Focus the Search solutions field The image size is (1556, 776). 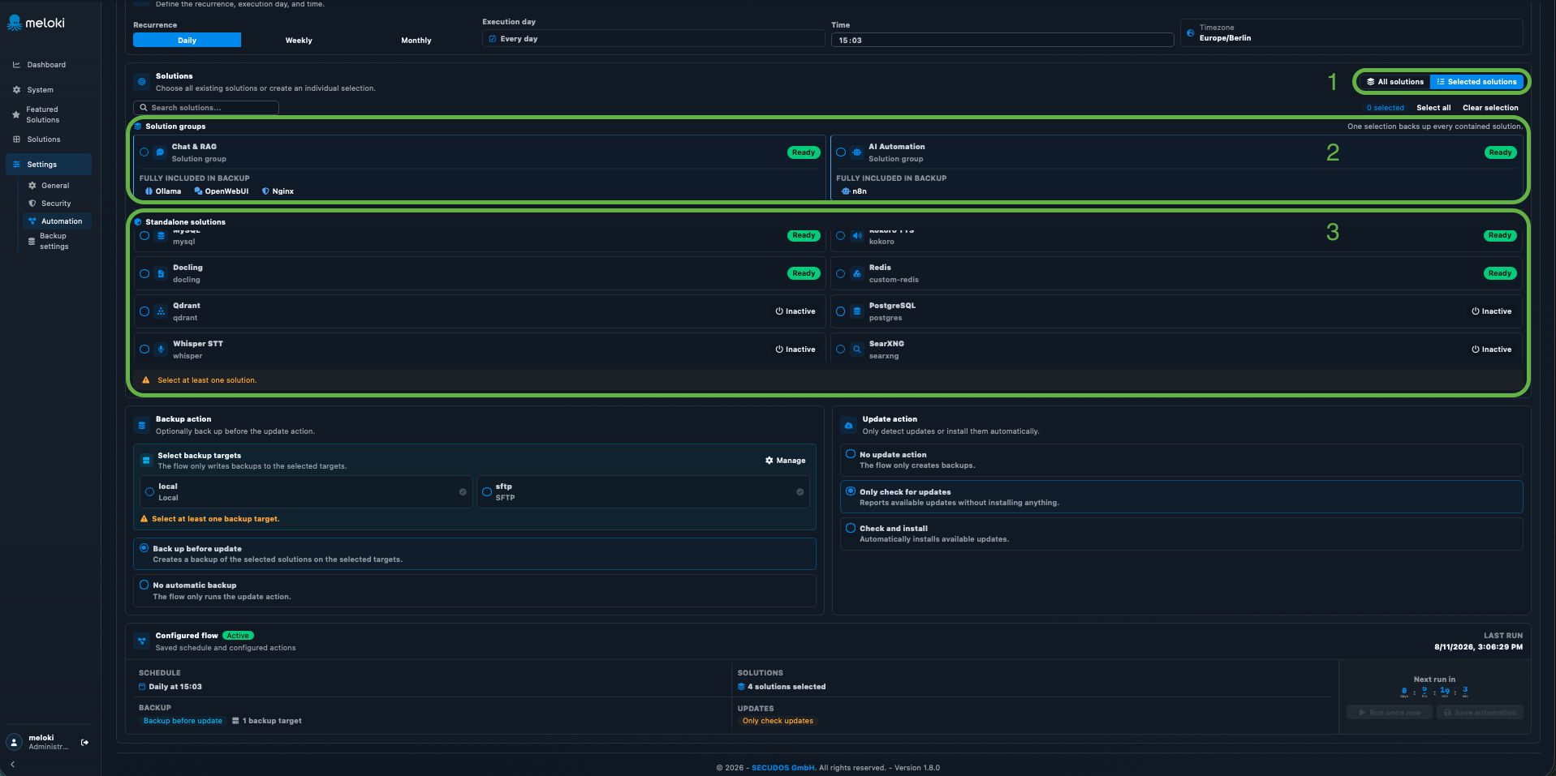pos(206,108)
